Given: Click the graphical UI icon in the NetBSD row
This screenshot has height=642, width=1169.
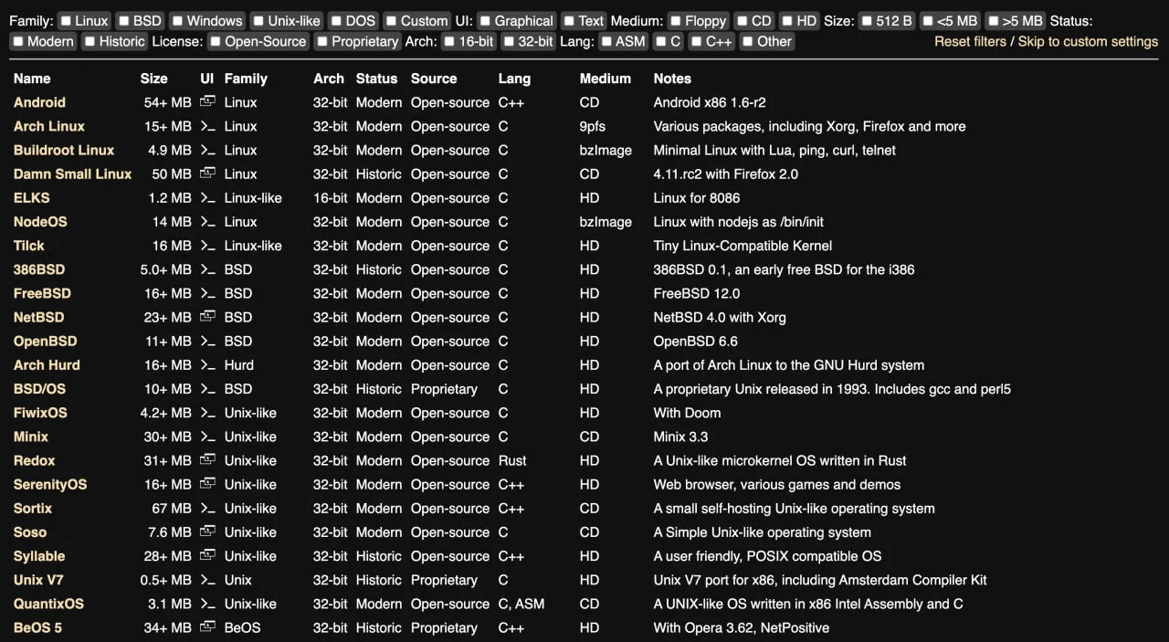Looking at the screenshot, I should point(208,317).
